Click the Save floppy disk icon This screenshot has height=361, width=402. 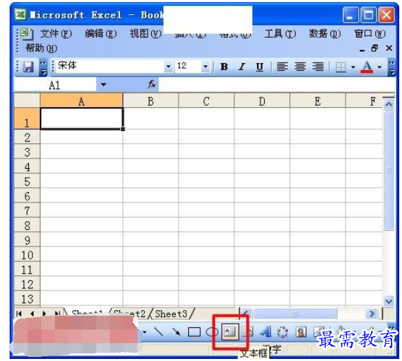pos(28,67)
